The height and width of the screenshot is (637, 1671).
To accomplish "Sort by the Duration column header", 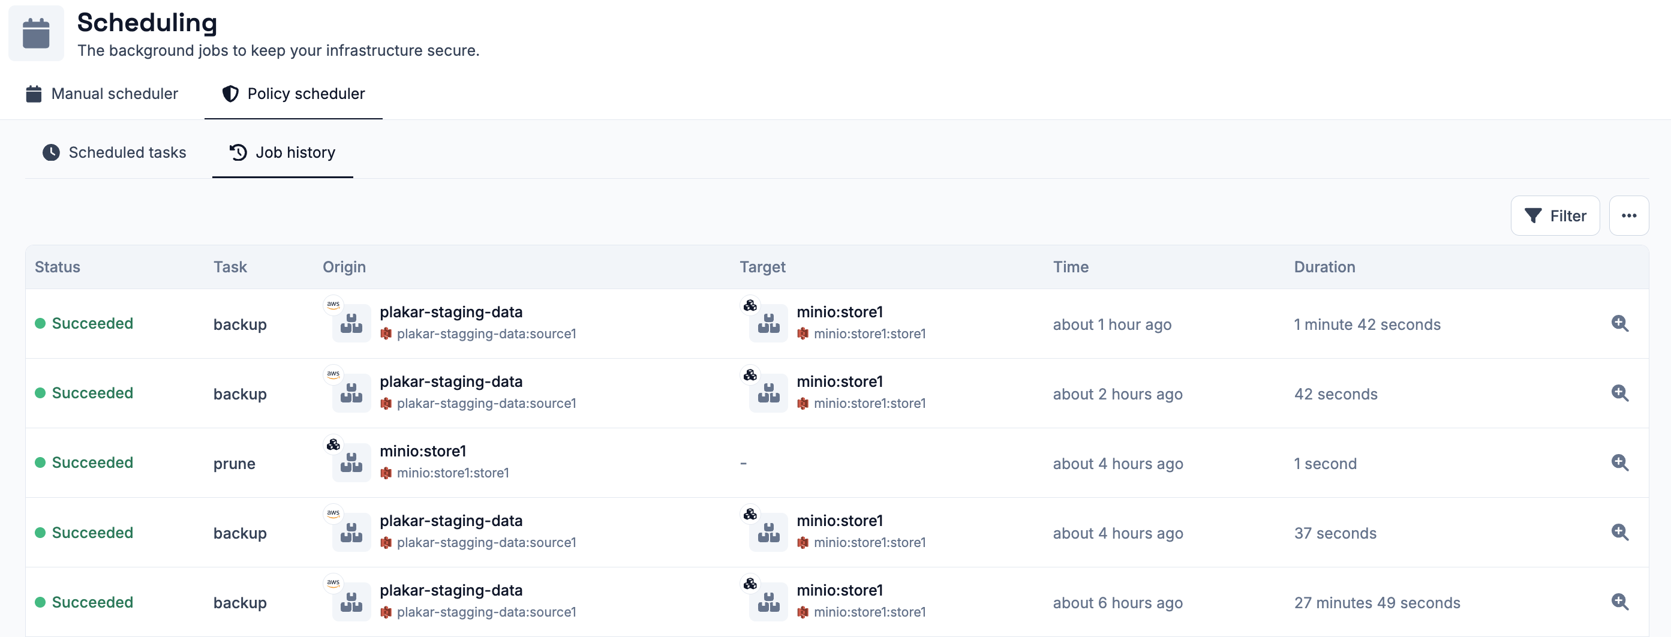I will pos(1324,268).
